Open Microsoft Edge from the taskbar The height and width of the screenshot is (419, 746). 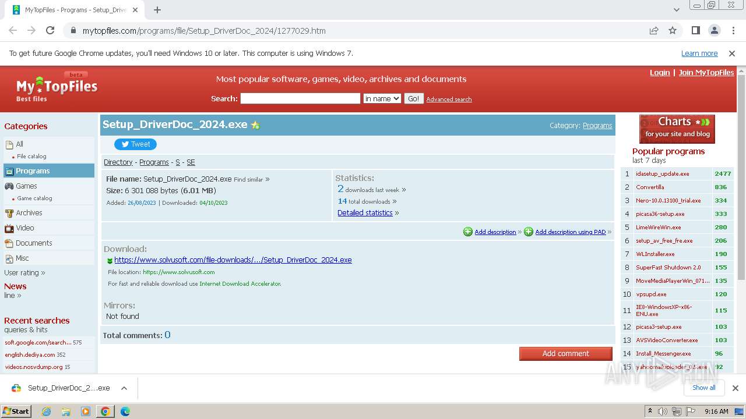[x=125, y=411]
